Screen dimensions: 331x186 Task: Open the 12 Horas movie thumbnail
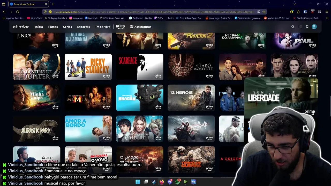pyautogui.click(x=140, y=160)
